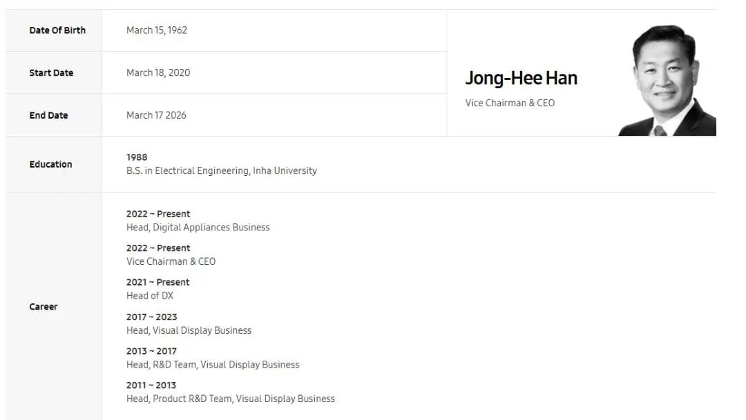Click the B.S. in Electrical Engineering text
Screen dimensions: 746x420
221,171
